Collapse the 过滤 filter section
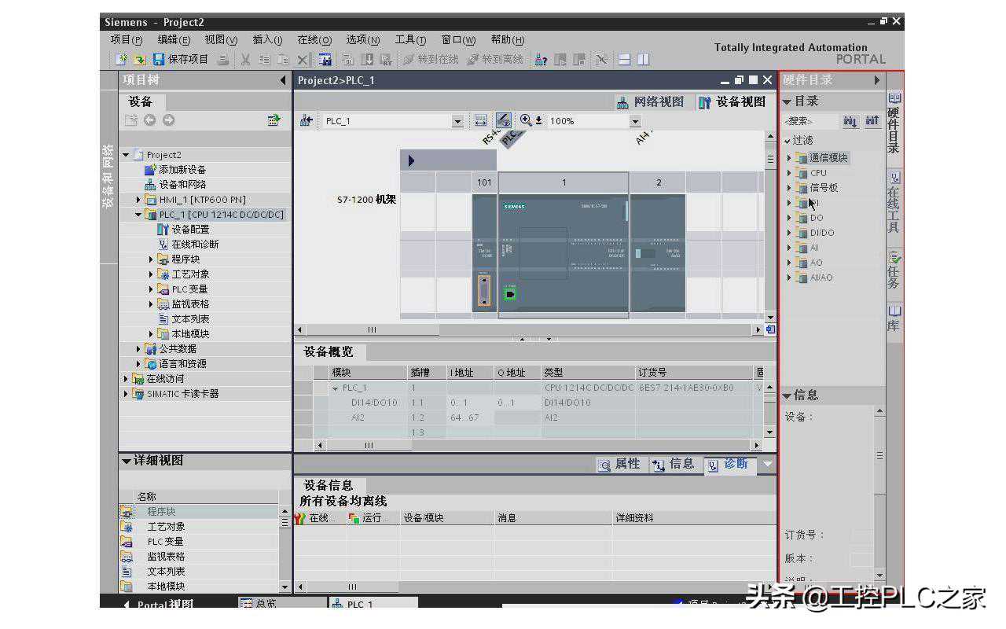Screen dimensions: 1006x629 (x=788, y=141)
